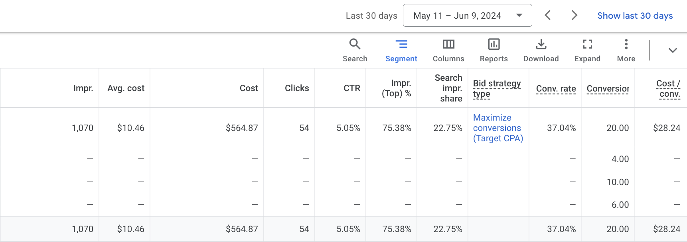Viewport: 687px width, 242px height.
Task: Click the Show last 30 days link
Action: click(x=635, y=16)
